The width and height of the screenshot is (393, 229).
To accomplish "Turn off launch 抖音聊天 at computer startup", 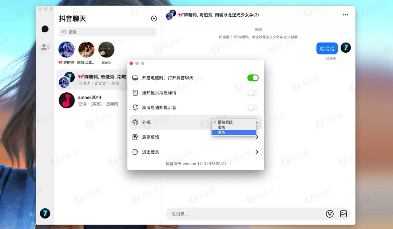I will pos(253,78).
